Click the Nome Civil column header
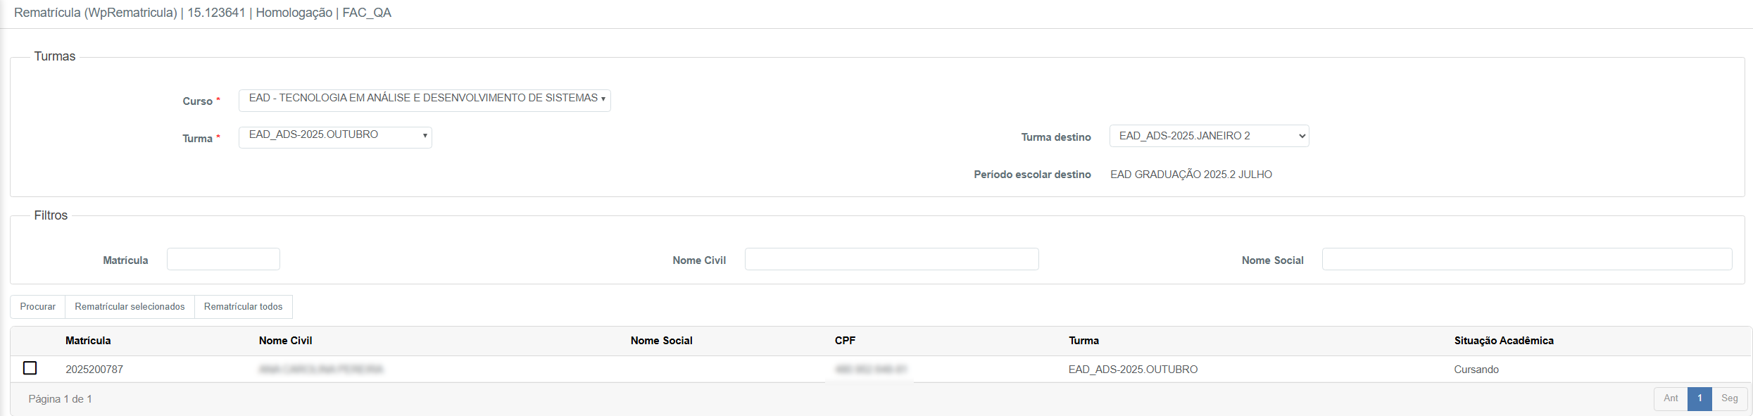This screenshot has height=416, width=1753. (285, 341)
